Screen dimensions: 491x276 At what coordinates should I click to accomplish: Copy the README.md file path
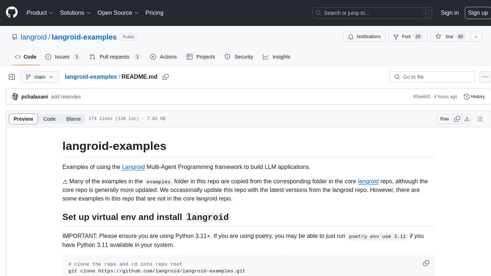pyautogui.click(x=166, y=77)
